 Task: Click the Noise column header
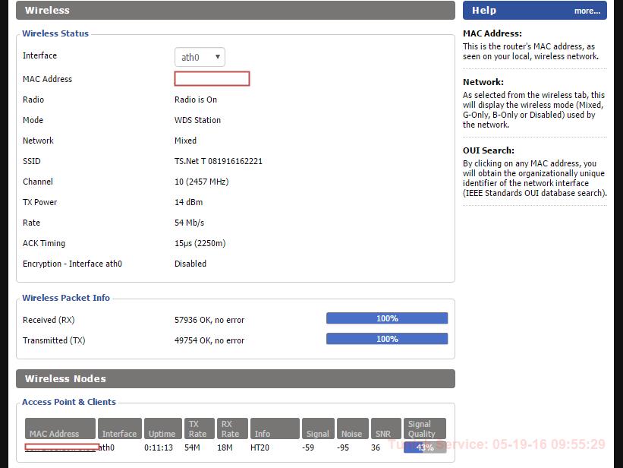[x=352, y=428]
